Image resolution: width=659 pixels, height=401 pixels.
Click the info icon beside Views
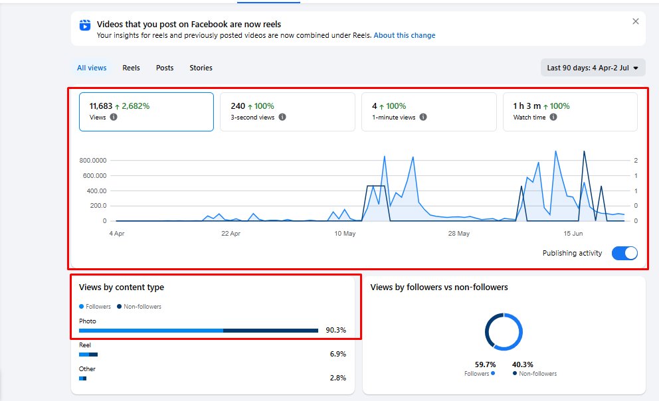[114, 117]
